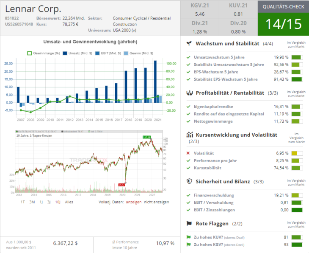This screenshot has height=253, width=309.
Task: Click the 'nicht anzeigen' link
Action: (156, 202)
